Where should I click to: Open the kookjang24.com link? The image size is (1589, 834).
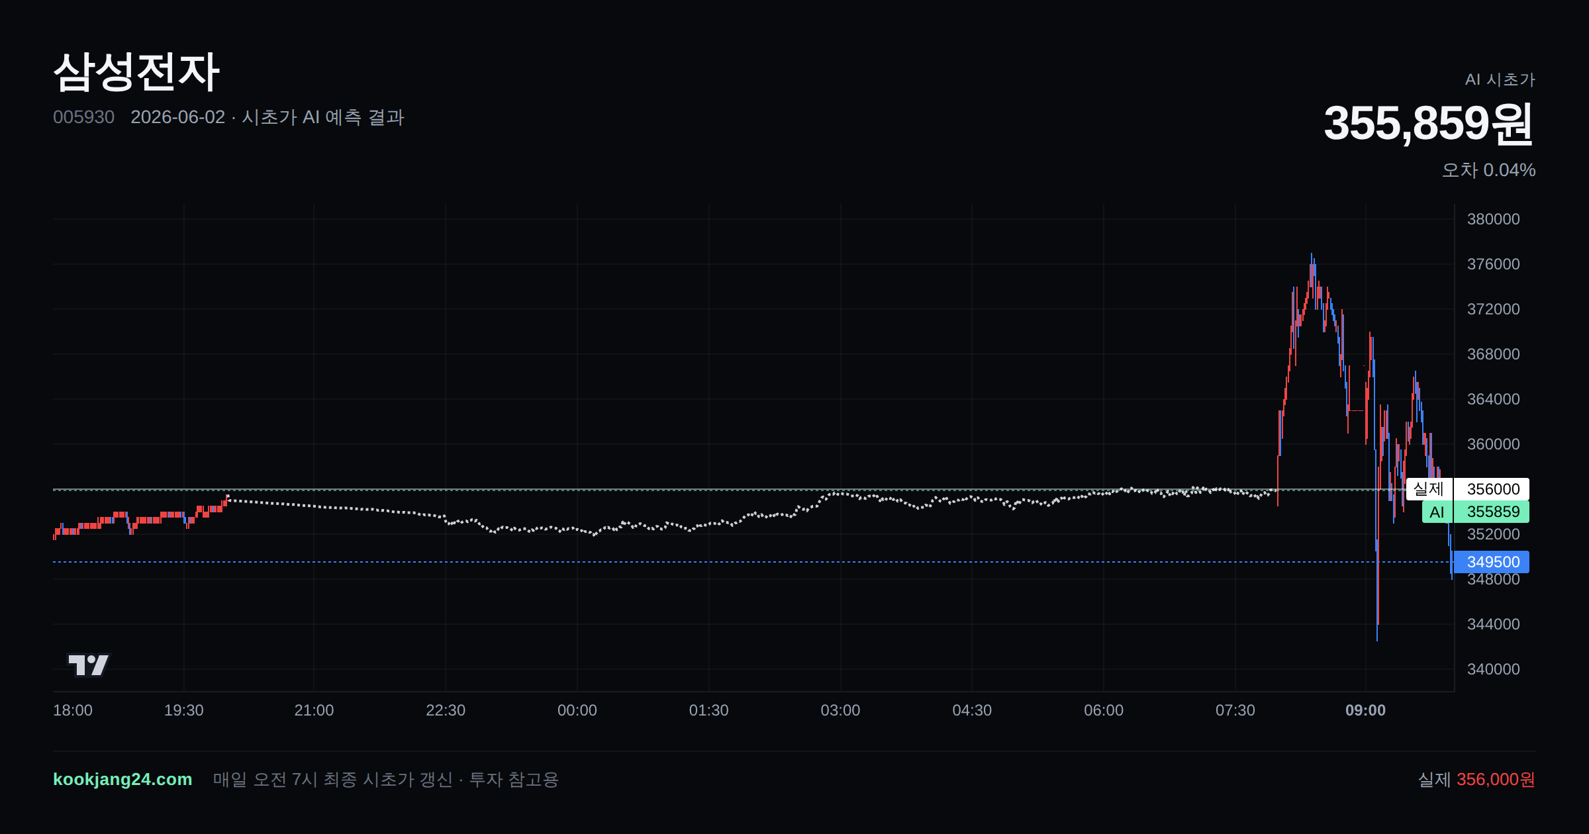click(122, 779)
